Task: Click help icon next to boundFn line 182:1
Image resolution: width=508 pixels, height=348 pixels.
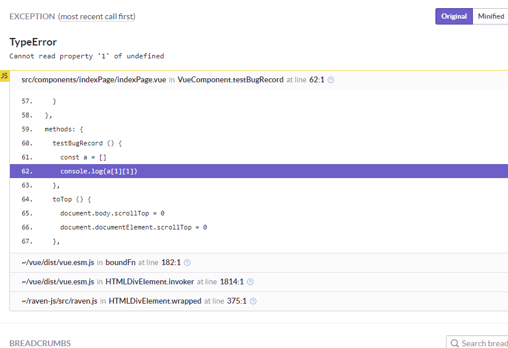Action: click(x=187, y=263)
